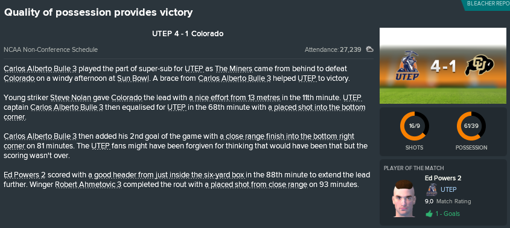Screen dimensions: 510x228
Task: Click the cloudy weather icon beside attendance
Action: pyautogui.click(x=369, y=49)
